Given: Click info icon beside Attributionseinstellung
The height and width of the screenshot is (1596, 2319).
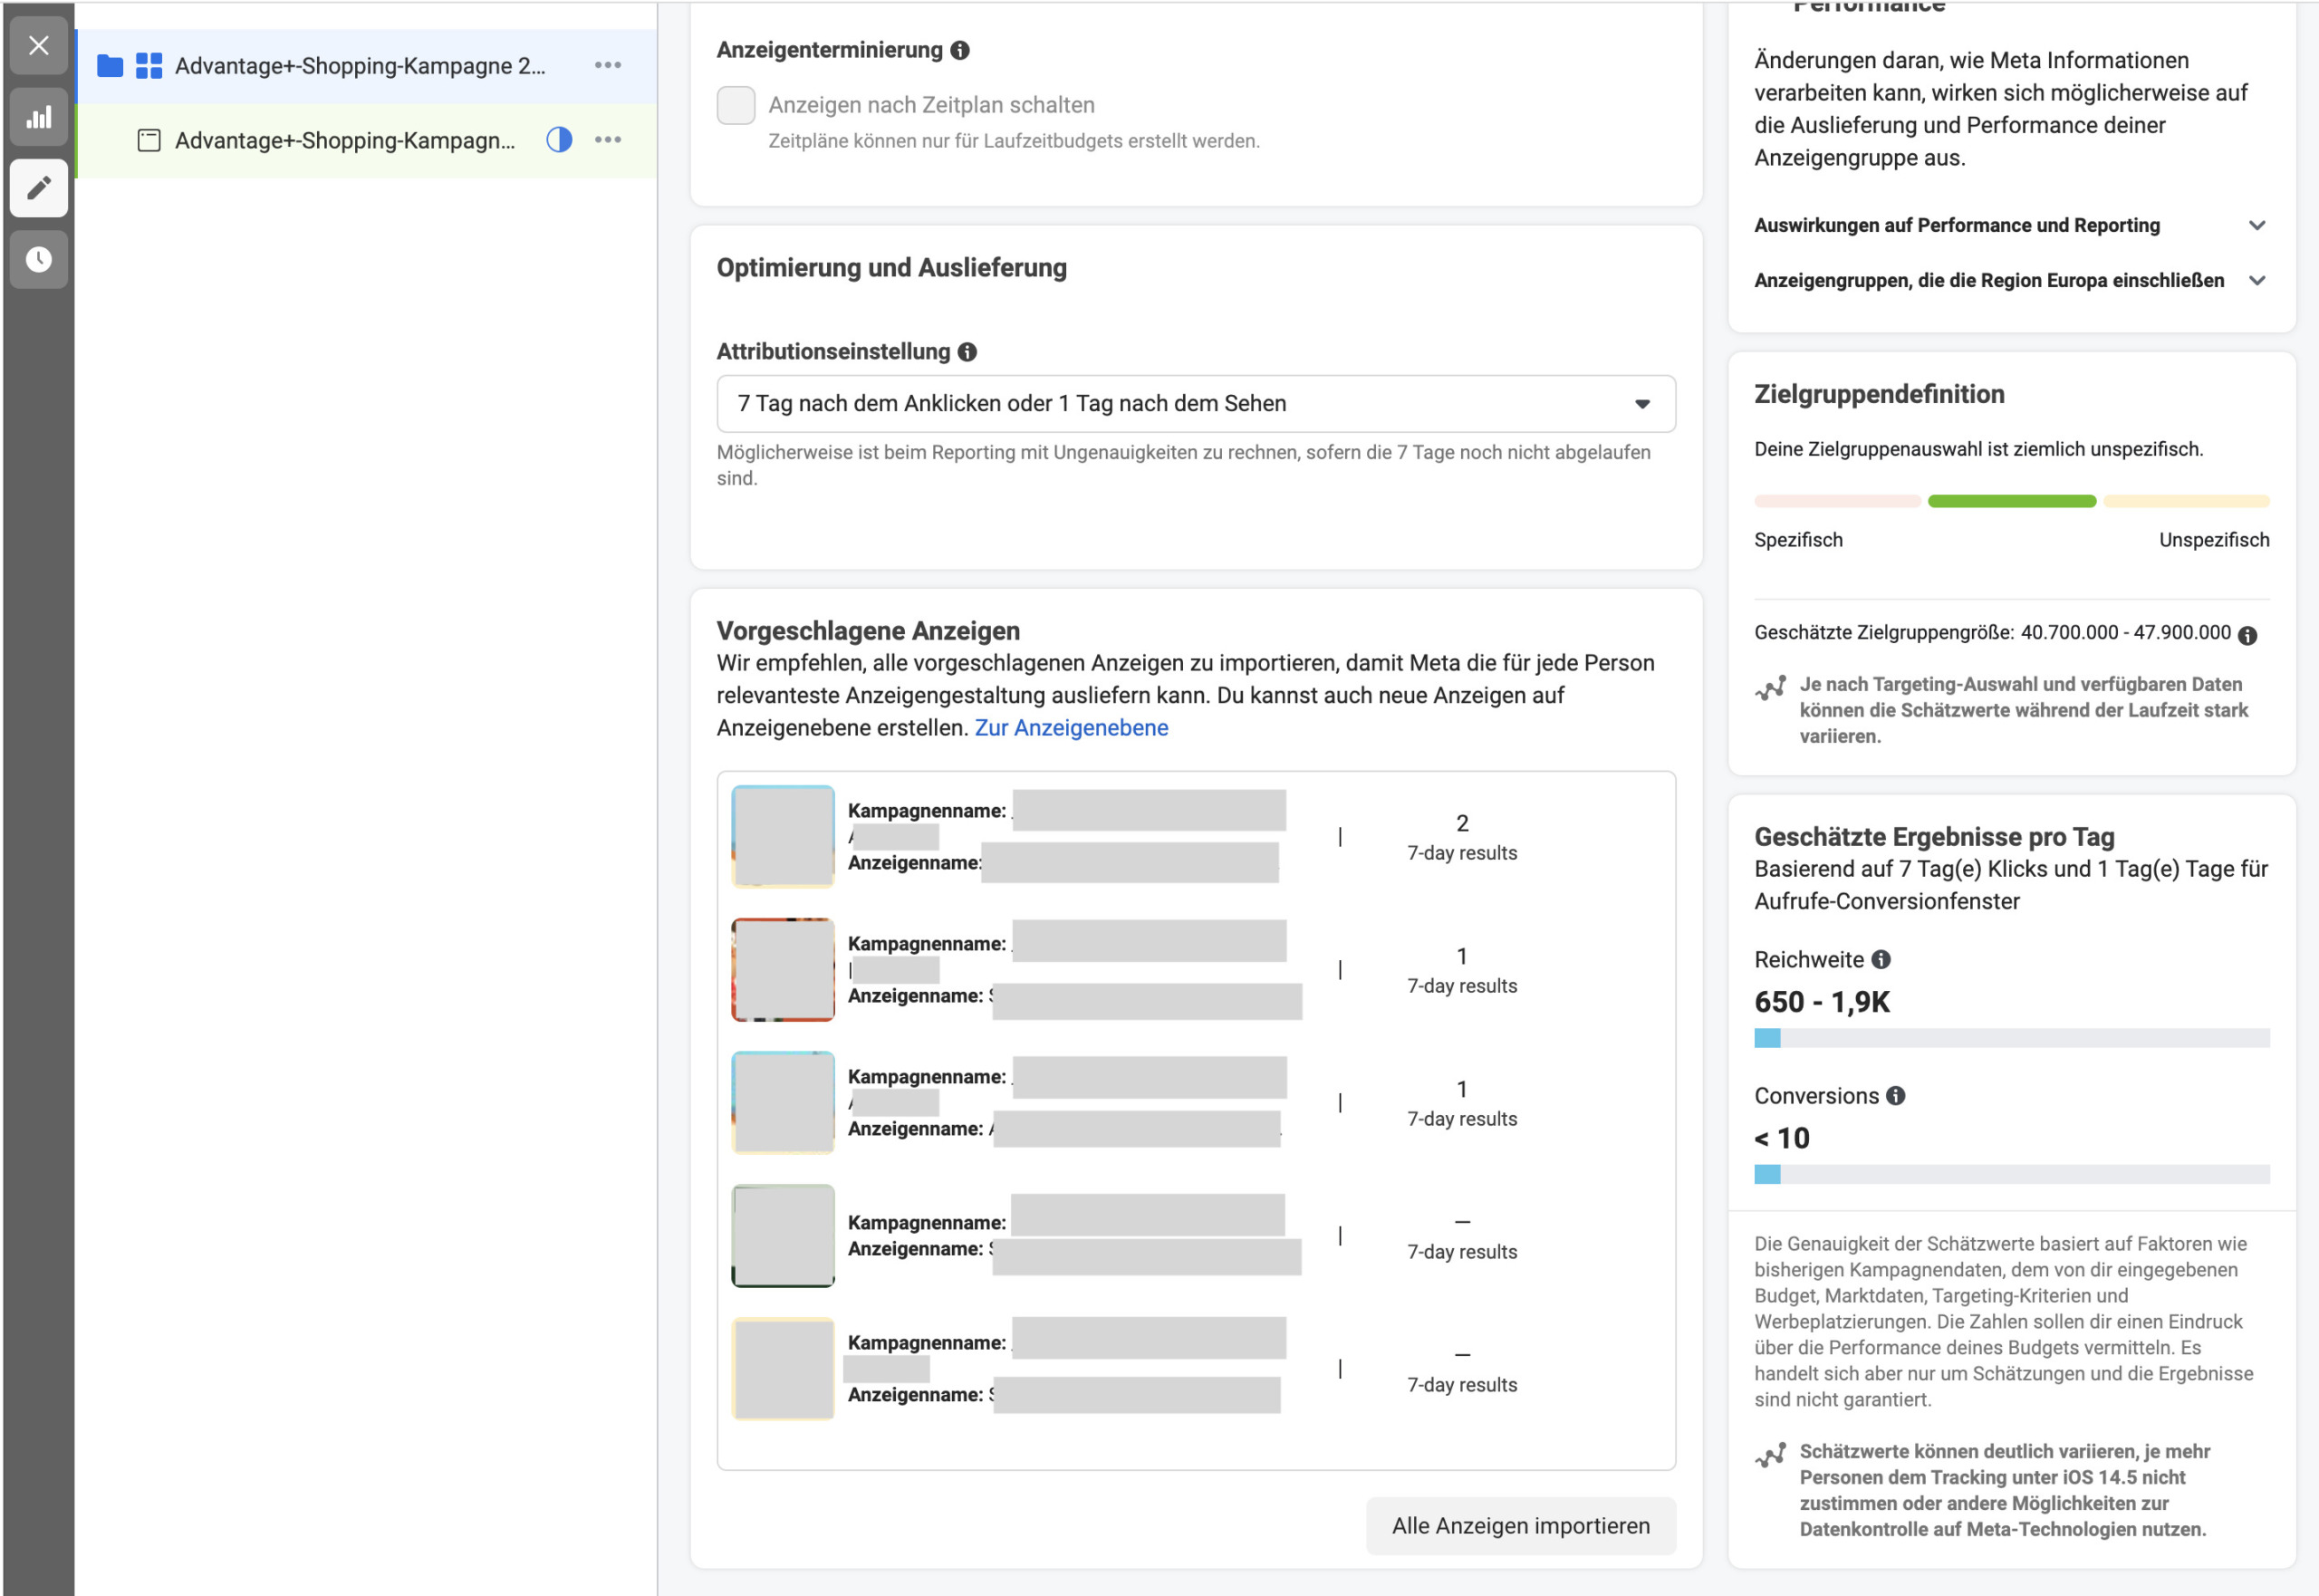Looking at the screenshot, I should pyautogui.click(x=967, y=352).
